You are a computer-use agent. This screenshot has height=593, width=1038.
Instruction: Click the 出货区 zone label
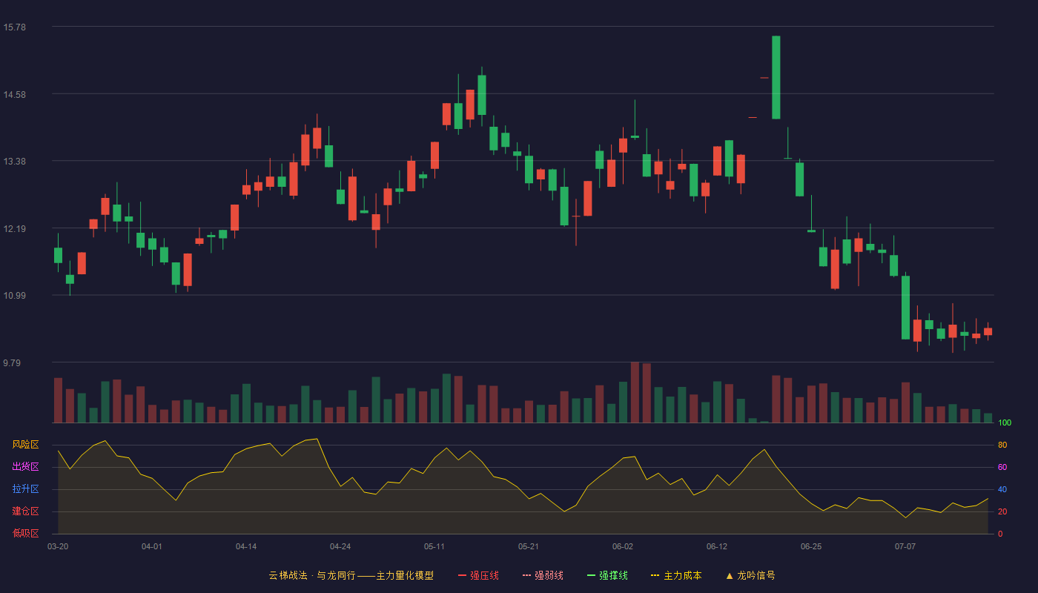25,467
